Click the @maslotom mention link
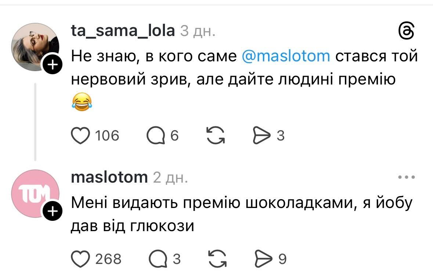433x280 pixels. click(286, 57)
